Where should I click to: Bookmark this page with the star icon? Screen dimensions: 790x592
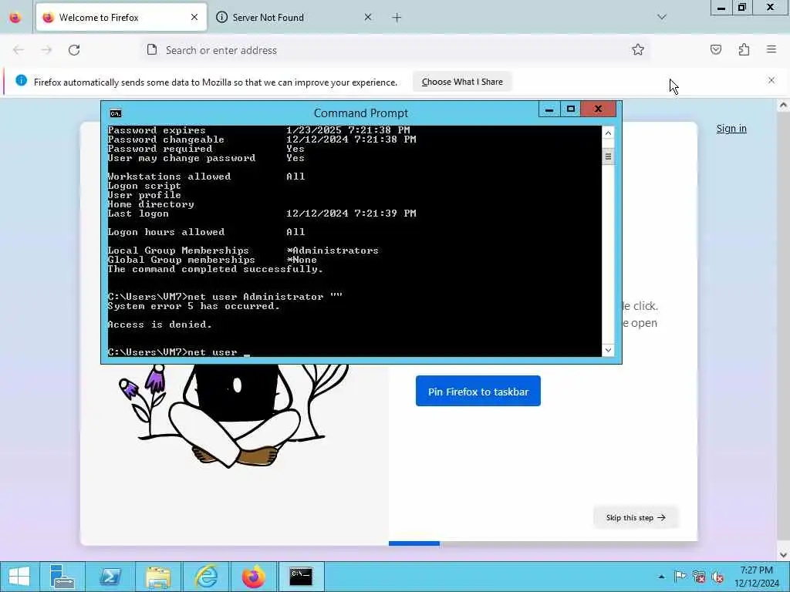[x=638, y=49]
